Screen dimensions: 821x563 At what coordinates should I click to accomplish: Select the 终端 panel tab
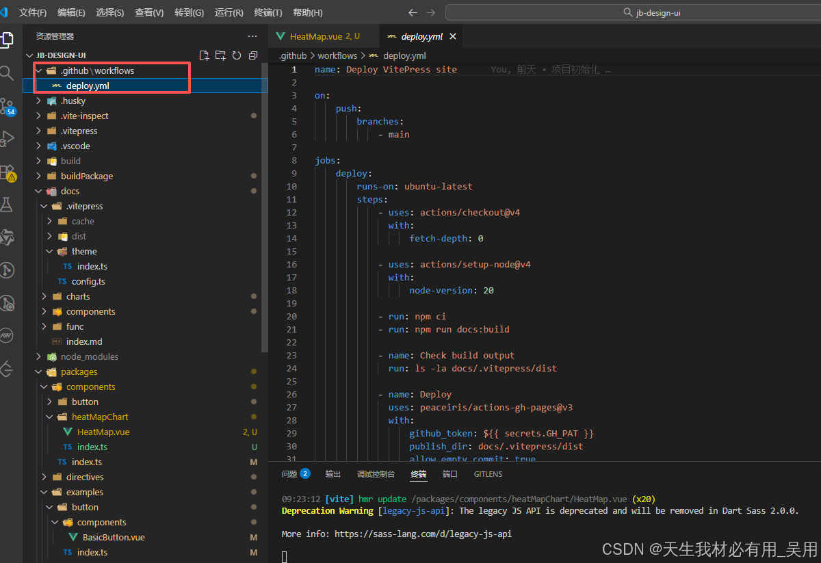419,473
